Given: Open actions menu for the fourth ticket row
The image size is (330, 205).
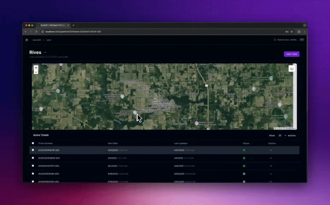Looking at the screenshot, I should (271, 174).
